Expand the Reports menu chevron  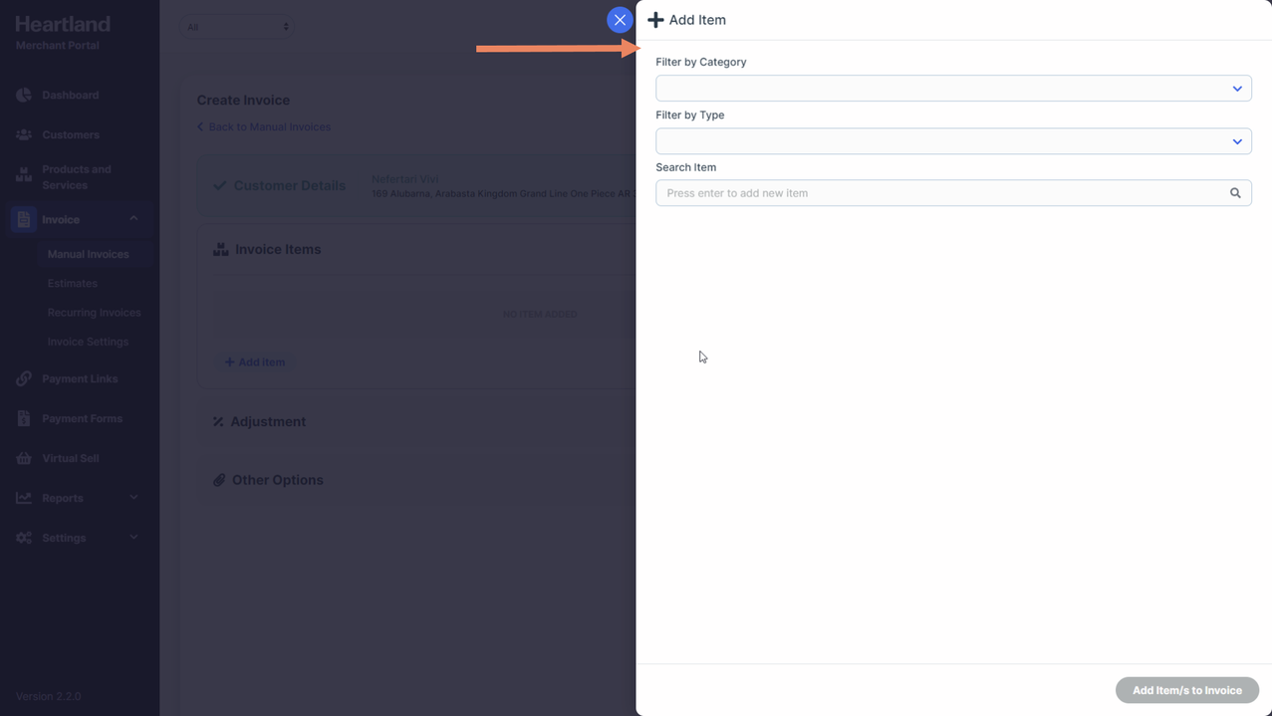click(x=133, y=498)
